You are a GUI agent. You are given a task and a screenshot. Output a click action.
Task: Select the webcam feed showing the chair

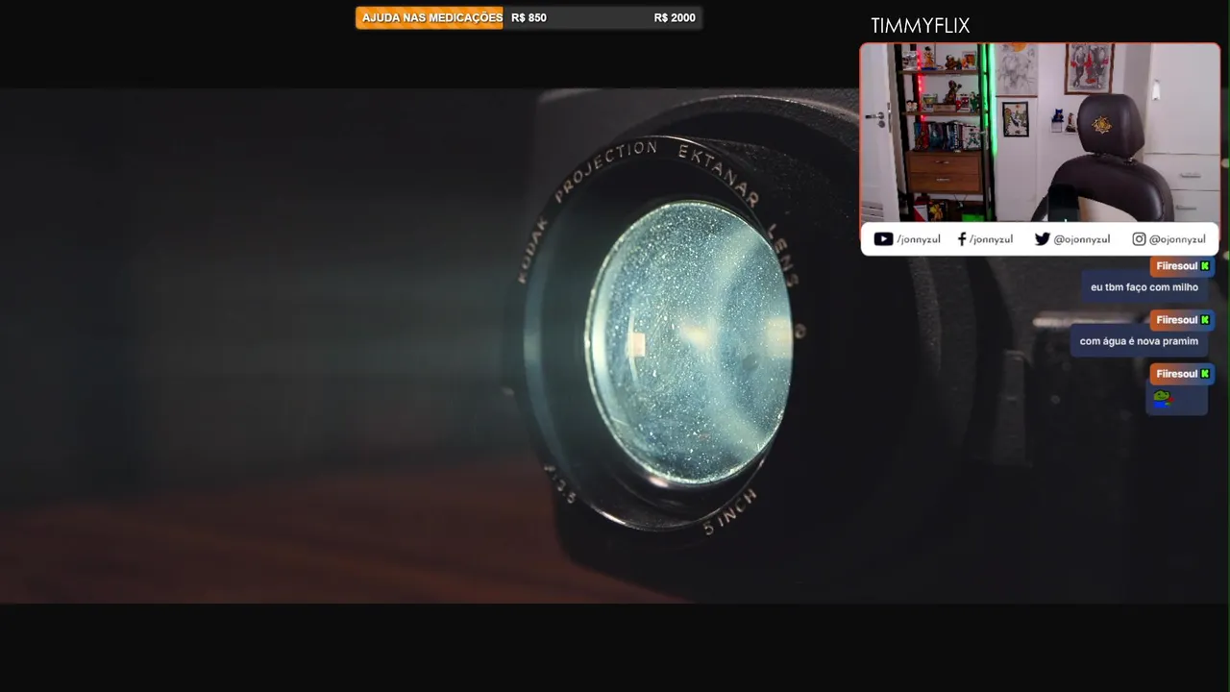coord(1040,133)
